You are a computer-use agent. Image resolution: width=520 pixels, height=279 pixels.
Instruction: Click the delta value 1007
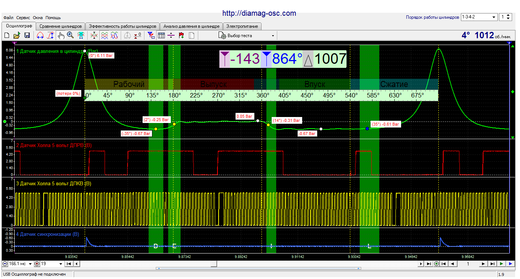(330, 59)
